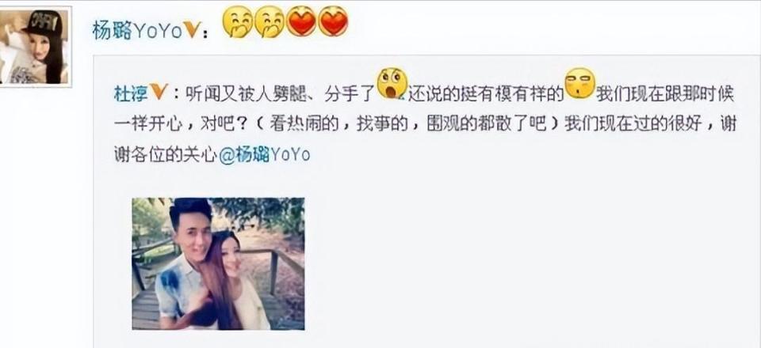Click the phrase 听闻又被人劈腿

pyautogui.click(x=246, y=93)
